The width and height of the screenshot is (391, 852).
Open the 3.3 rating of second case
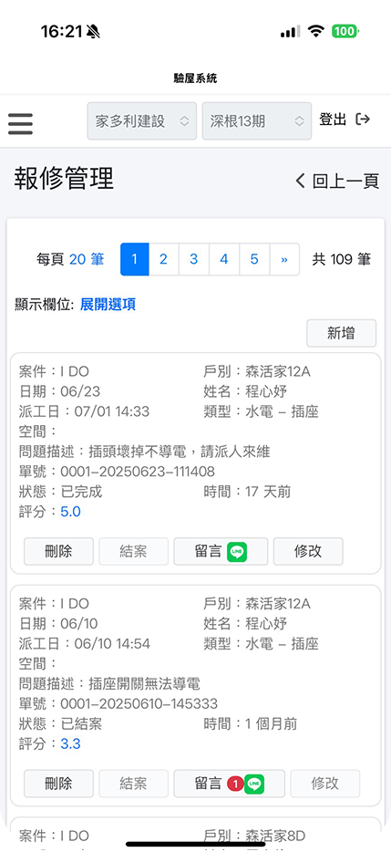70,743
